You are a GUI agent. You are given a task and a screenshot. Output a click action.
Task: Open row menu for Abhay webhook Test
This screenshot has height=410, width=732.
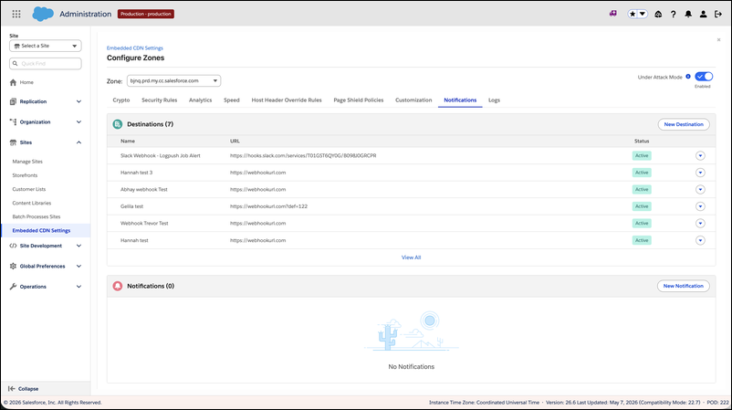700,189
